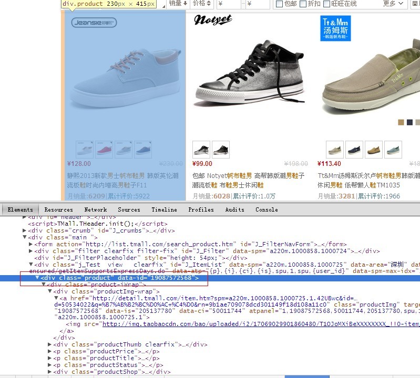Open the Audits tab

[234, 209]
